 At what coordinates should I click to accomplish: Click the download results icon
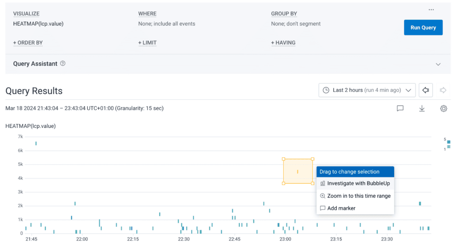(x=422, y=108)
